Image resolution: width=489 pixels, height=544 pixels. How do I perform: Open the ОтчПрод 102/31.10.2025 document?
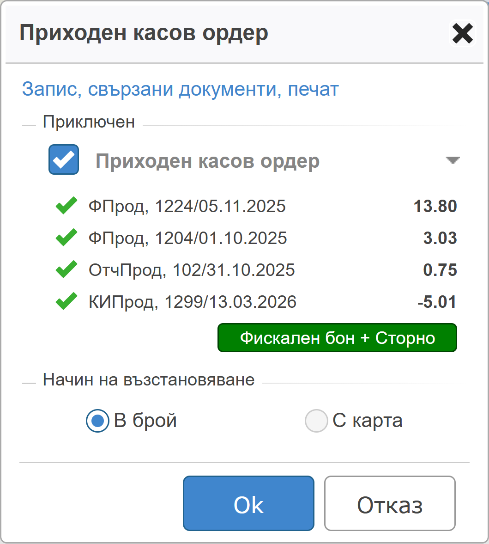click(x=192, y=270)
